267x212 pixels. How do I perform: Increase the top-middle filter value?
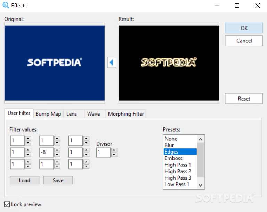click(x=57, y=138)
